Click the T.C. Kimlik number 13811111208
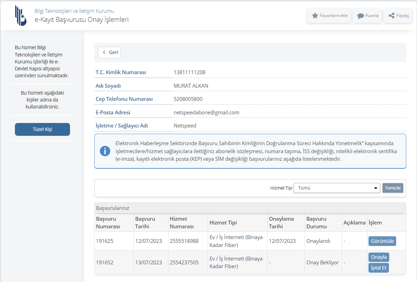The width and height of the screenshot is (417, 282). pos(190,72)
